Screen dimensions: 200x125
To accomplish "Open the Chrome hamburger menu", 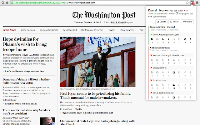I will 197,2.
